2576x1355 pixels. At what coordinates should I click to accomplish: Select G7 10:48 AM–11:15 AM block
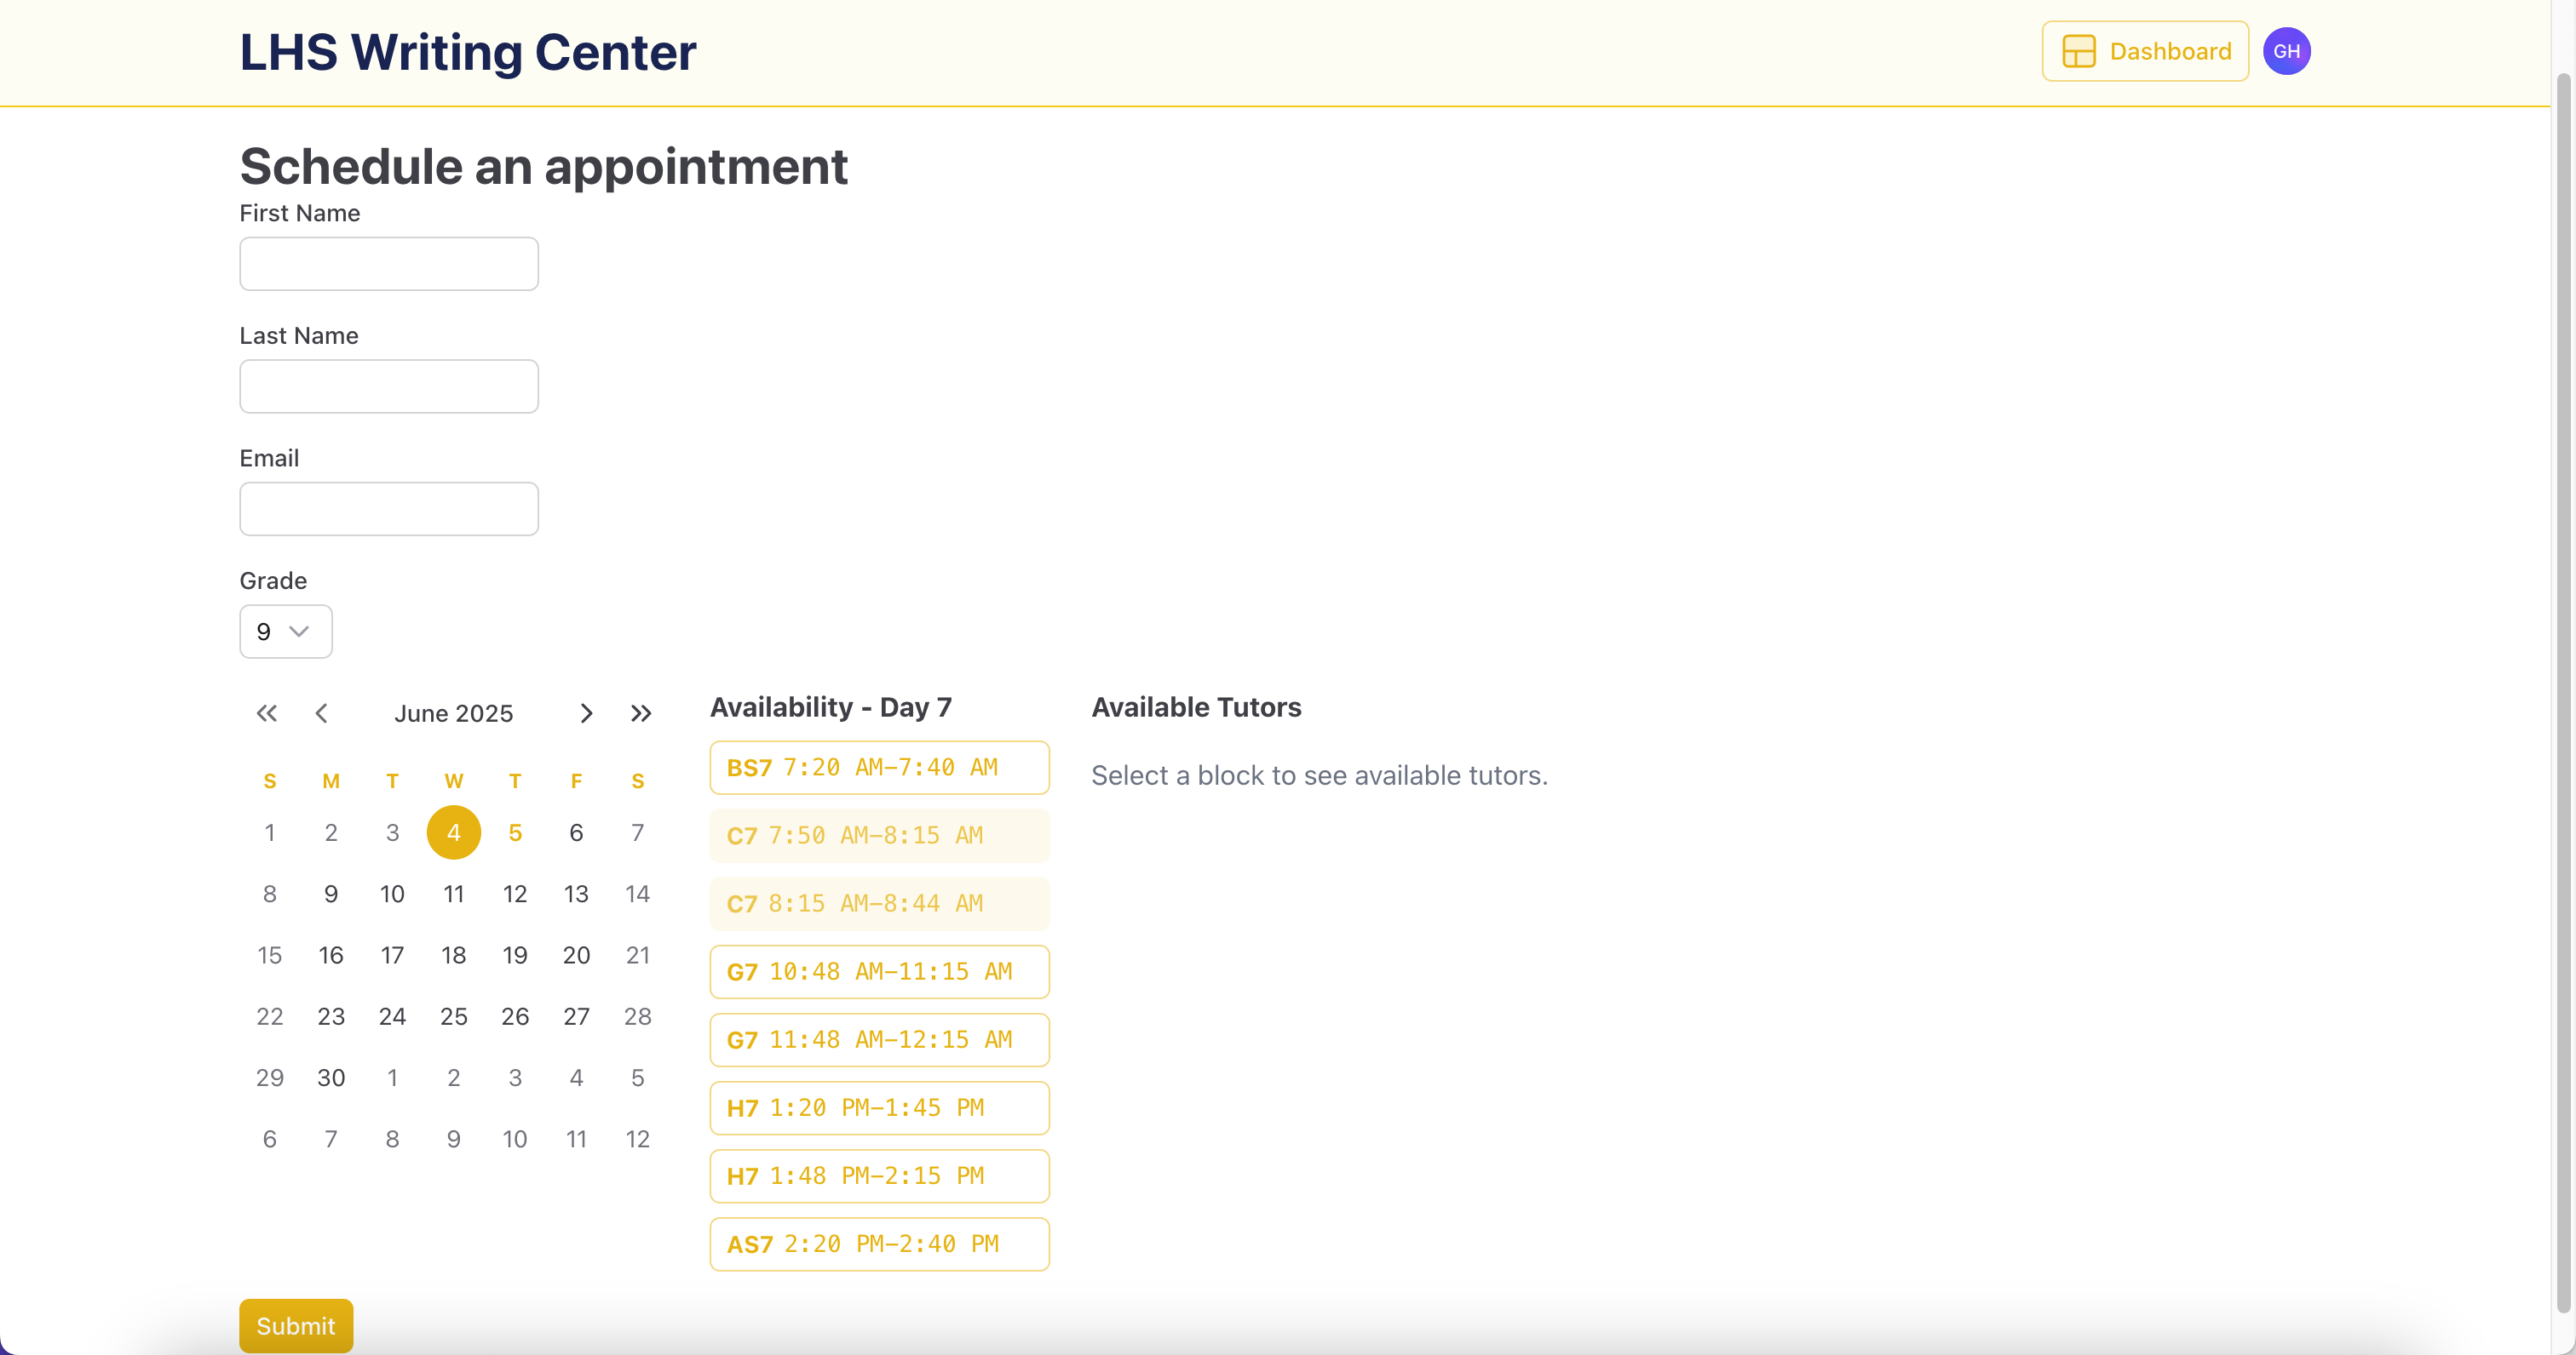tap(879, 971)
